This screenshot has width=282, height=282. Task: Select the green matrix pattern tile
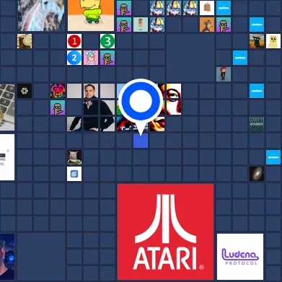257,124
